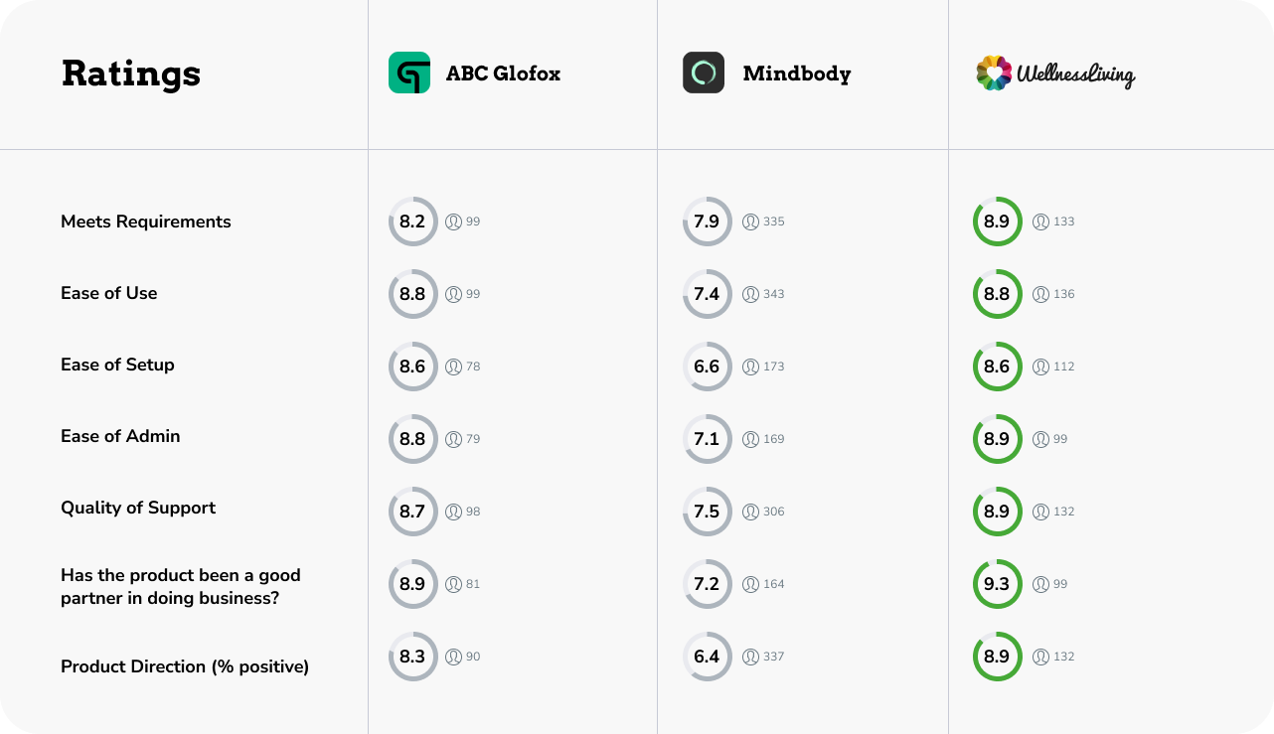
Task: Click the reviewer icon beside Glofox's 81 count
Action: pyautogui.click(x=454, y=584)
